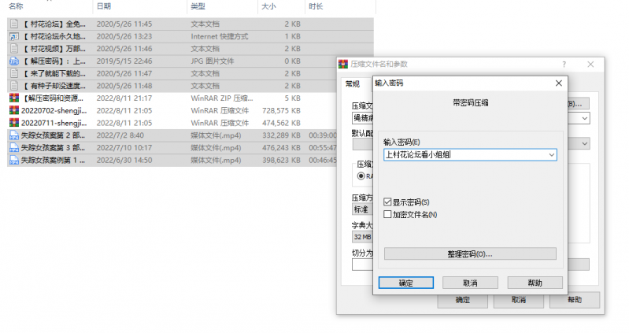Close the 输入密码 dialog with the X
629x333 pixels.
(x=558, y=82)
